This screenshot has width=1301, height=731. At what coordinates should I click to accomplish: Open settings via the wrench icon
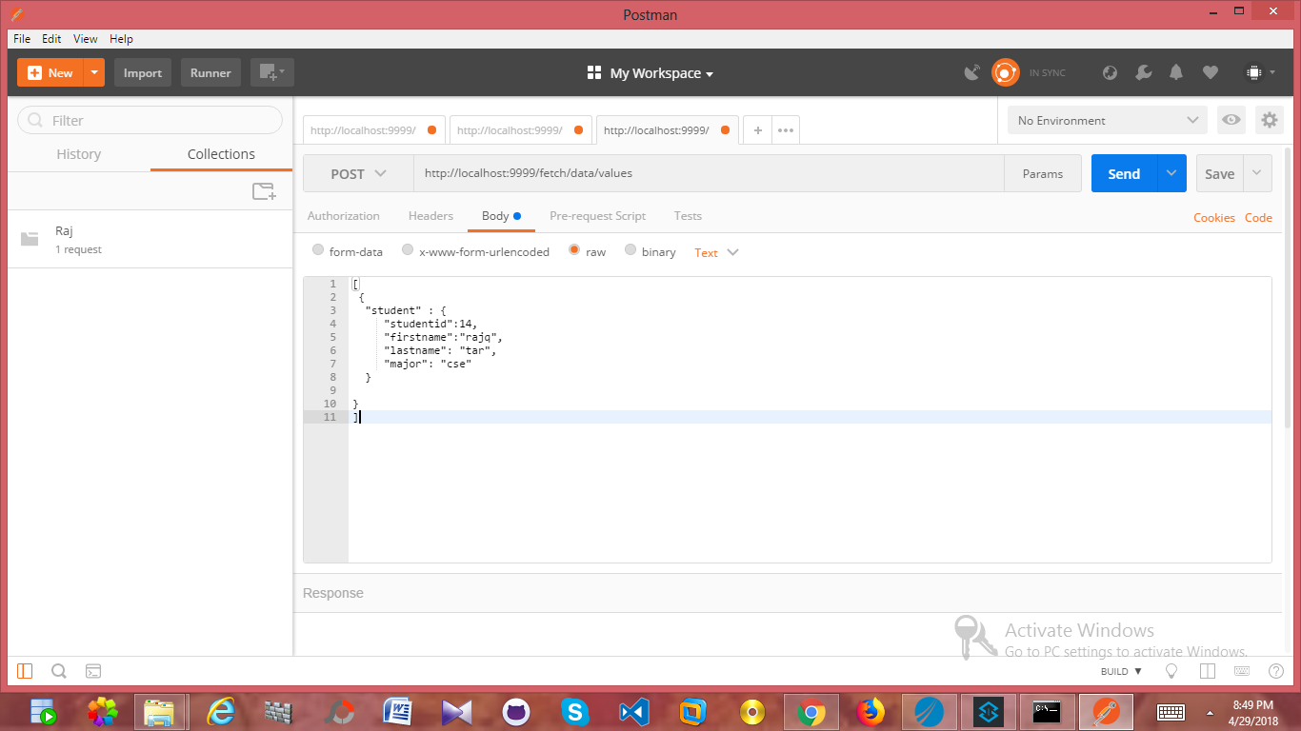point(1144,72)
